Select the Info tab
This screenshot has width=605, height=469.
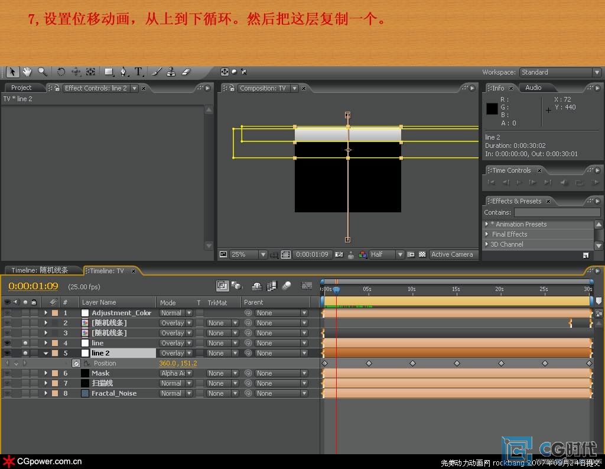(498, 88)
